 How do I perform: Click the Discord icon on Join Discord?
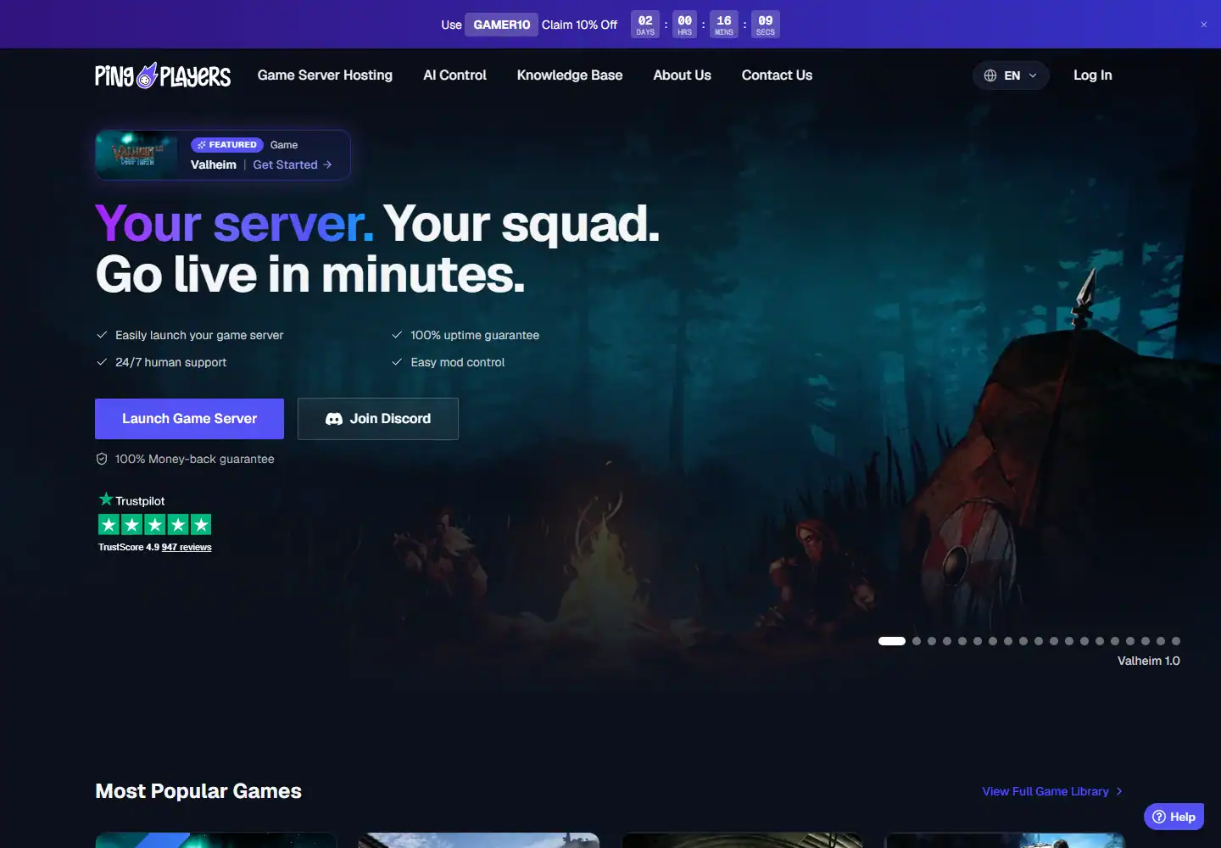[x=334, y=419]
